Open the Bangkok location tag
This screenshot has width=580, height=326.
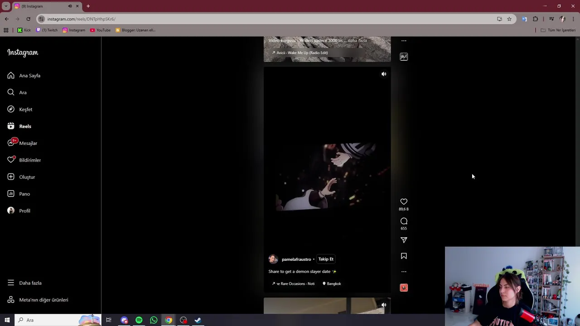tap(332, 283)
